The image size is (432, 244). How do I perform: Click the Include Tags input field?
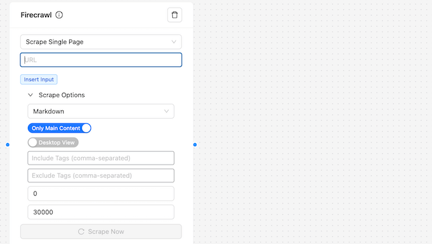coord(101,158)
